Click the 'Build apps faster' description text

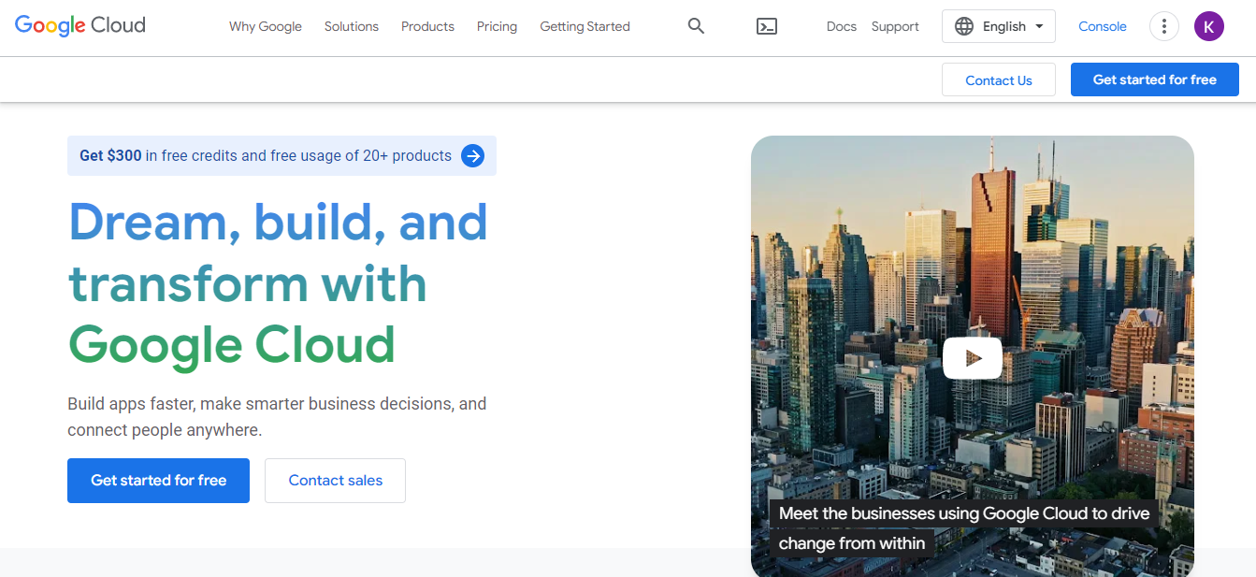point(277,417)
